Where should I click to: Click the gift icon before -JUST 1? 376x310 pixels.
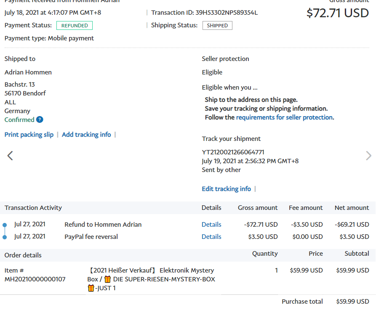coord(91,288)
